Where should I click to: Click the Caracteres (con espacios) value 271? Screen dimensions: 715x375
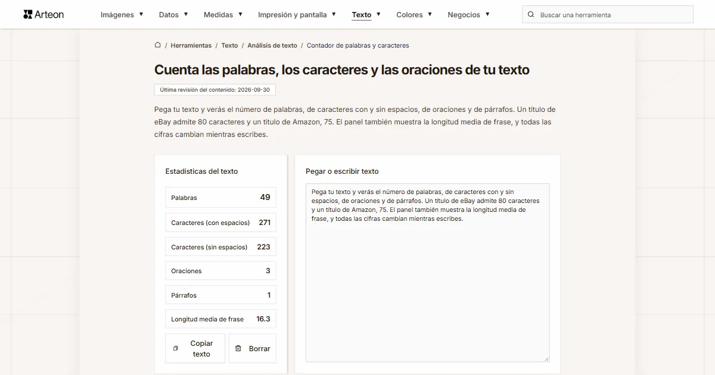coord(265,222)
